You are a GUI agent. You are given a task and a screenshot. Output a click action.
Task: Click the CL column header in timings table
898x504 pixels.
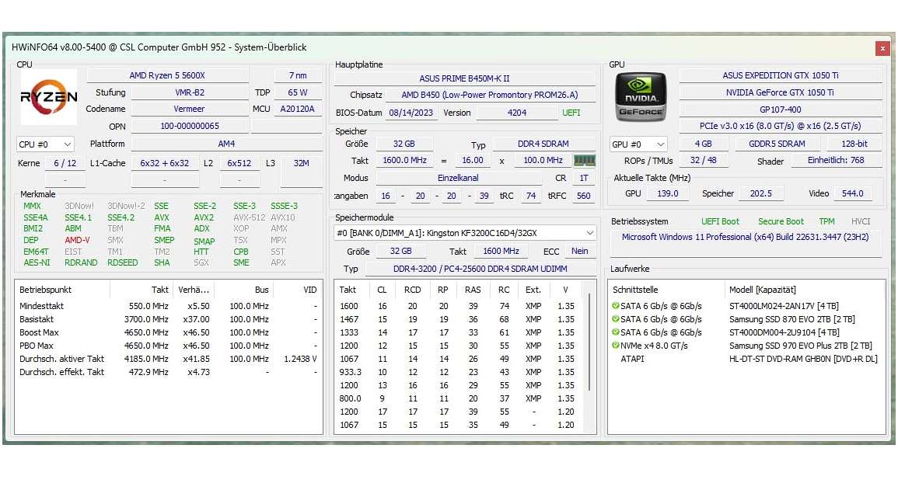(382, 290)
